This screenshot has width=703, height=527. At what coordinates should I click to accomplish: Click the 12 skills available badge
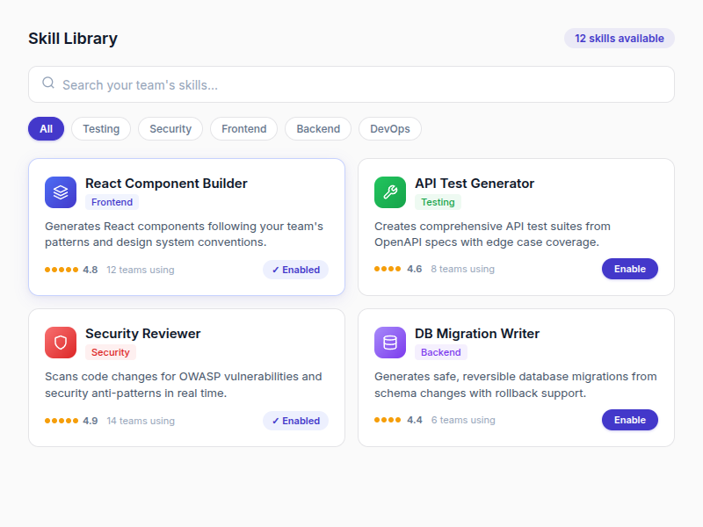pos(619,39)
